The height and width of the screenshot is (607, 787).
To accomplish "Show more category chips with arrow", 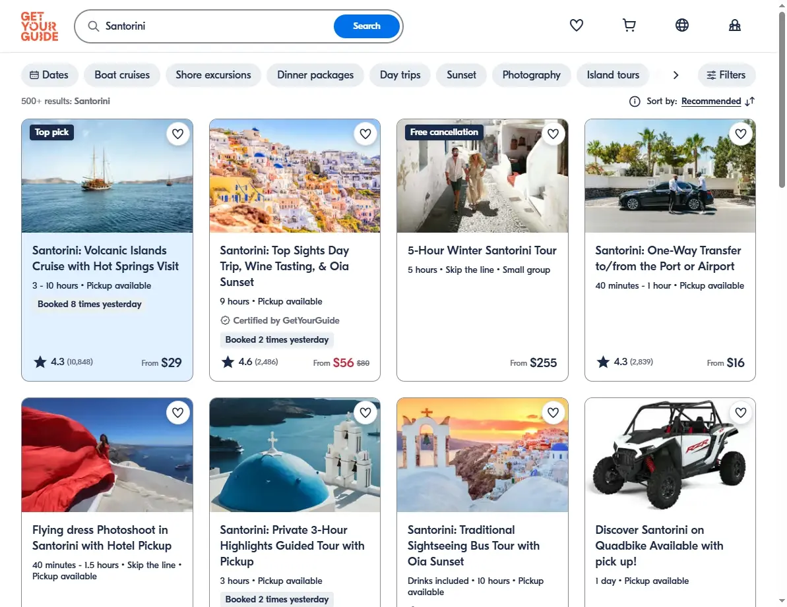I will click(676, 75).
